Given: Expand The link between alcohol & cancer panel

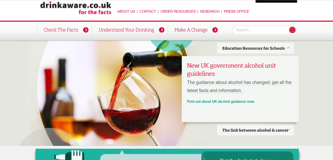Looking at the screenshot, I should pos(289,130).
